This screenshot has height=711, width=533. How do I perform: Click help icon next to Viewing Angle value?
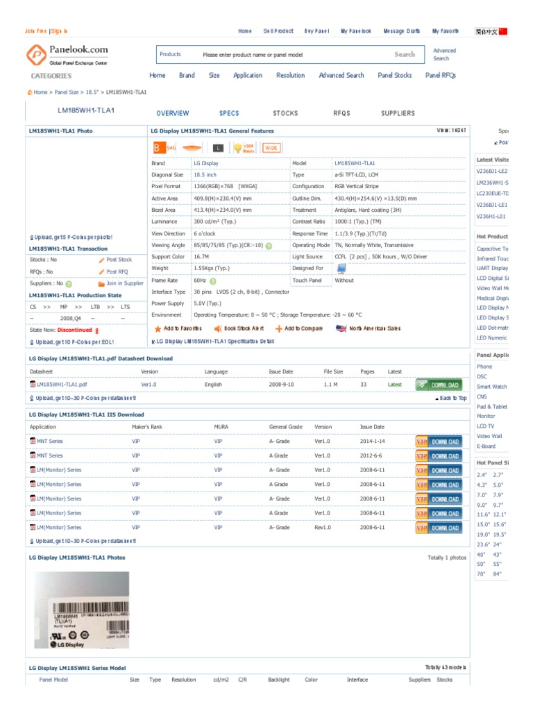coord(269,246)
